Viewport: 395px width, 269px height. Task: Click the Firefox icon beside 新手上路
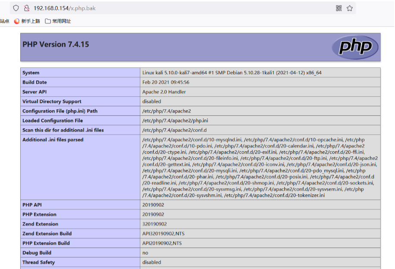pyautogui.click(x=17, y=21)
